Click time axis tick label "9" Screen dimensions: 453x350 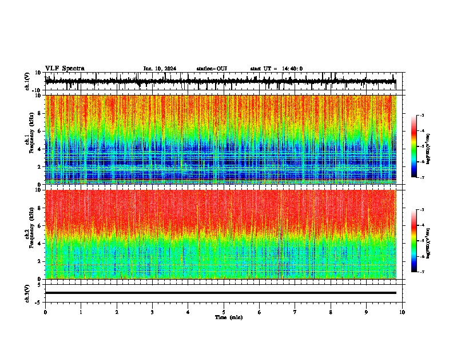pos(366,312)
